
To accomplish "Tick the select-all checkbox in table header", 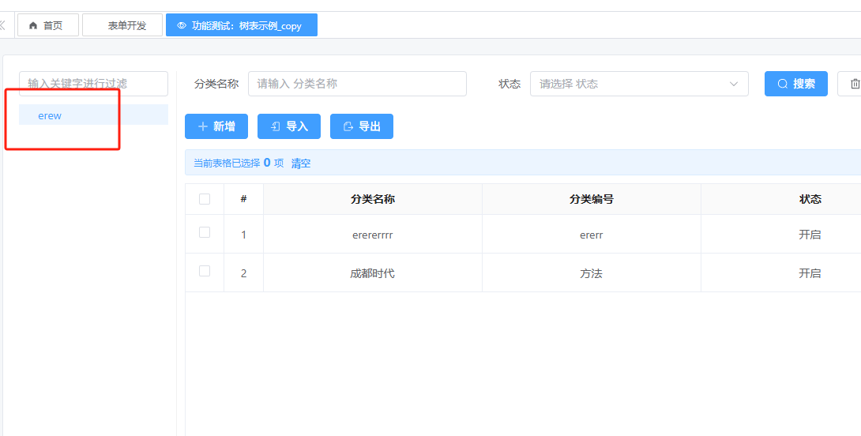I will click(205, 199).
